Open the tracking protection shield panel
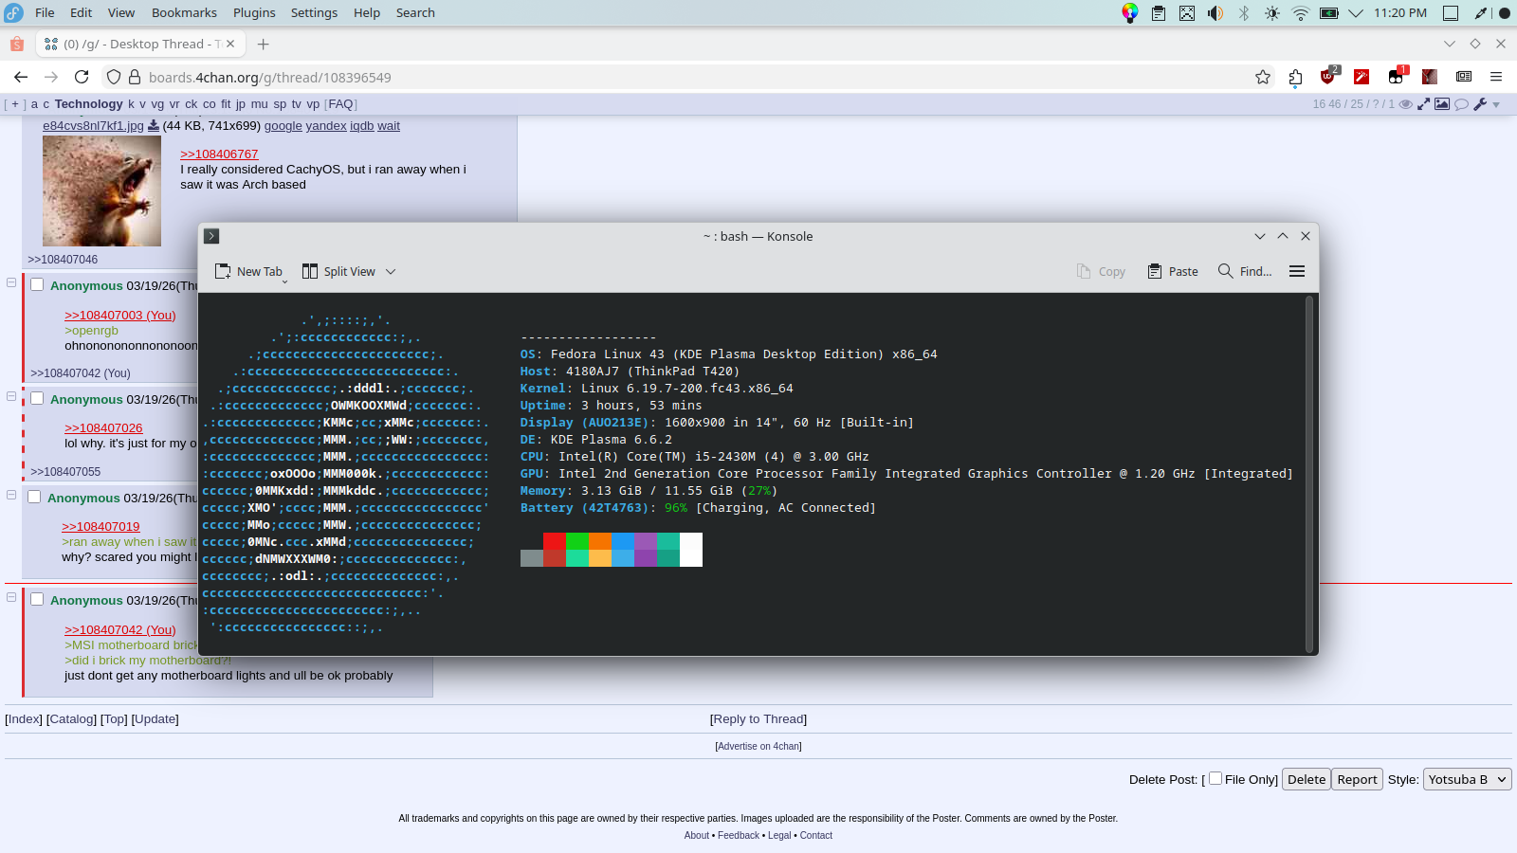Image resolution: width=1517 pixels, height=853 pixels. [114, 77]
